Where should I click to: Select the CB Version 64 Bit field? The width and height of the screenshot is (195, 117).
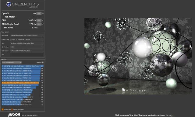coord(27,47)
